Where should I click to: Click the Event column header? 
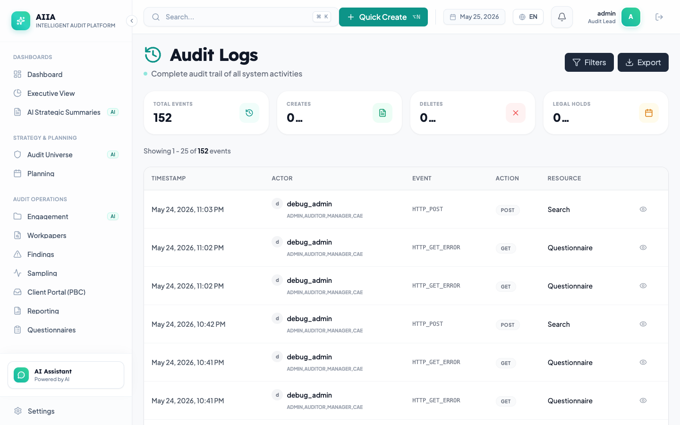[422, 178]
